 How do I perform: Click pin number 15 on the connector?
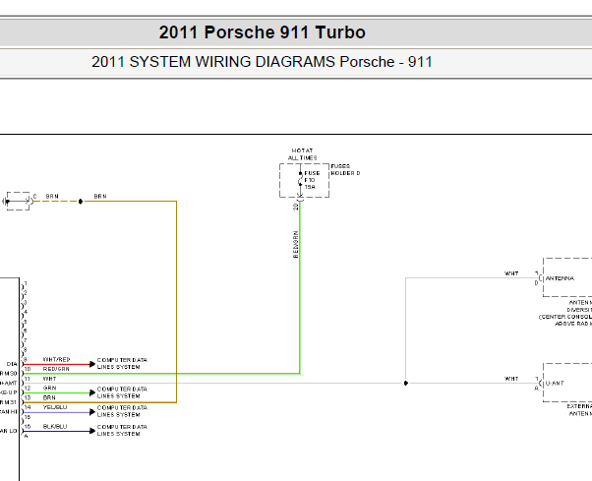point(28,417)
